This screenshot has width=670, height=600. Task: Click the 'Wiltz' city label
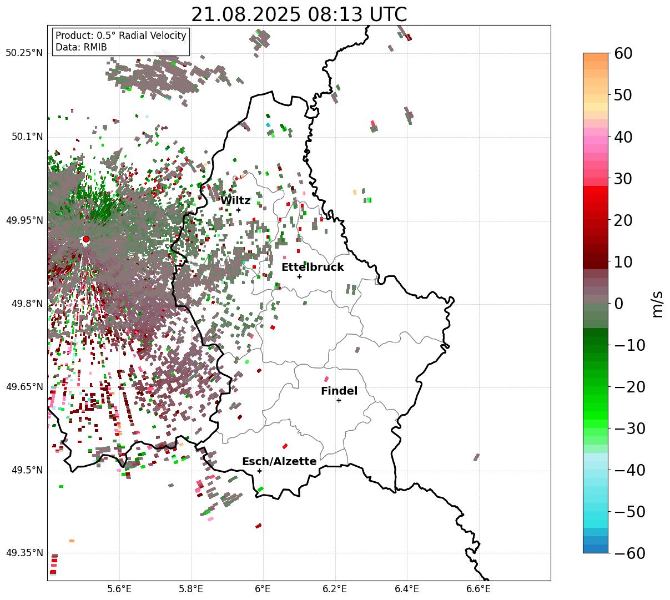tap(235, 200)
